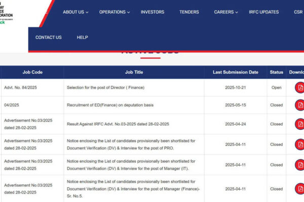Expand the Careers dropdown menu
Image resolution: width=304 pixels, height=202 pixels.
[x=226, y=12]
